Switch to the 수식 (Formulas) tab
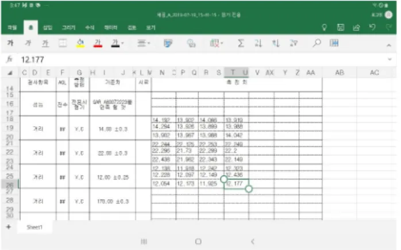This screenshot has width=401, height=250. [x=90, y=28]
